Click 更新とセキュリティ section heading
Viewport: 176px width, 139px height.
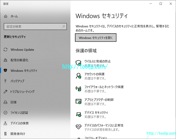pyautogui.click(x=15, y=37)
